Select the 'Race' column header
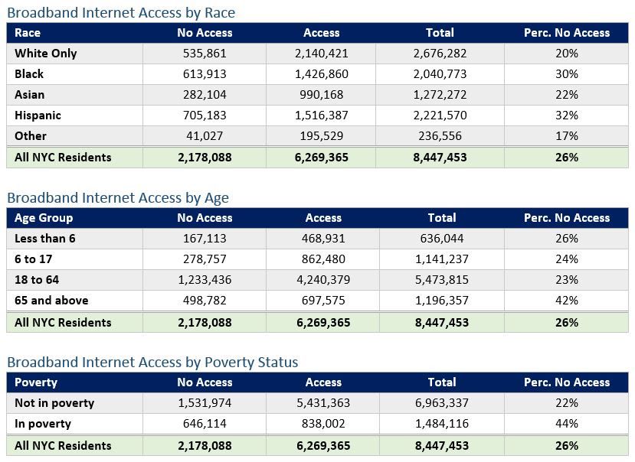Viewport: 635px width, 462px height. [x=28, y=33]
